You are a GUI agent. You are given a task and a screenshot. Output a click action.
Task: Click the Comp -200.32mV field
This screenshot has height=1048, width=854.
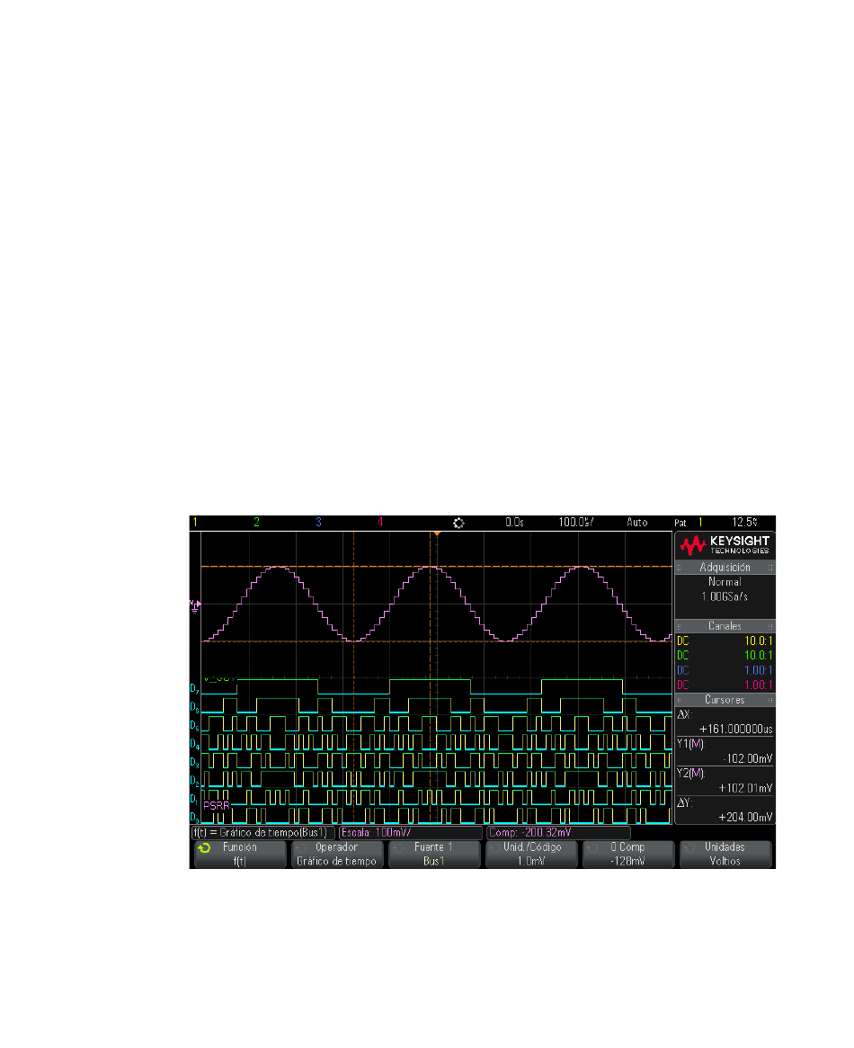pyautogui.click(x=559, y=833)
